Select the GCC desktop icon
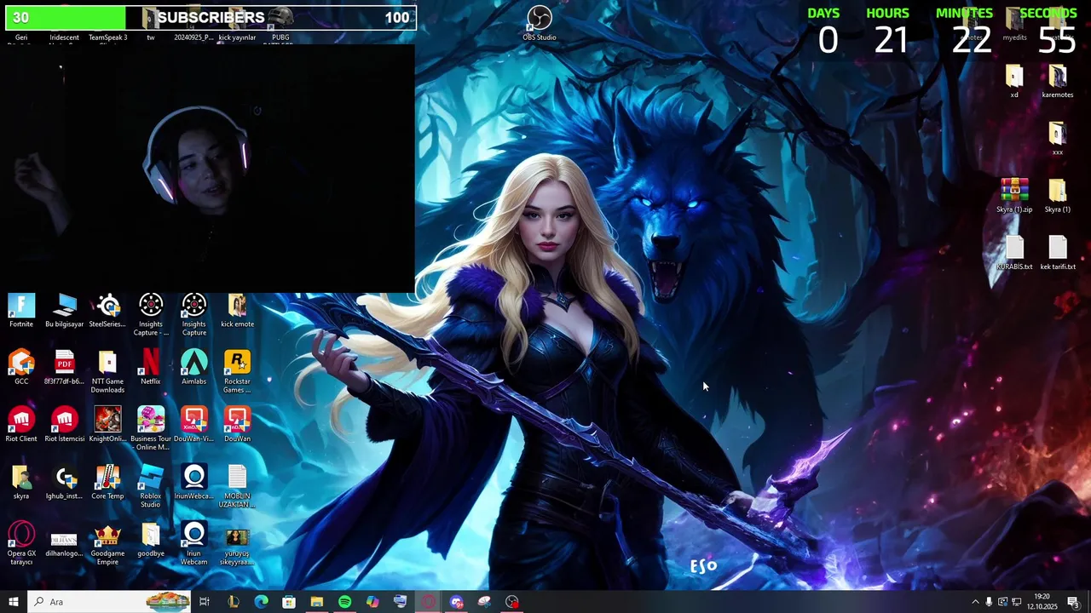 (x=21, y=368)
